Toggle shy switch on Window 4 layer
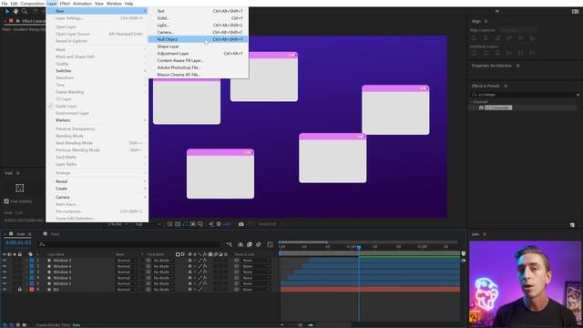This screenshot has height=328, width=583. point(189,266)
